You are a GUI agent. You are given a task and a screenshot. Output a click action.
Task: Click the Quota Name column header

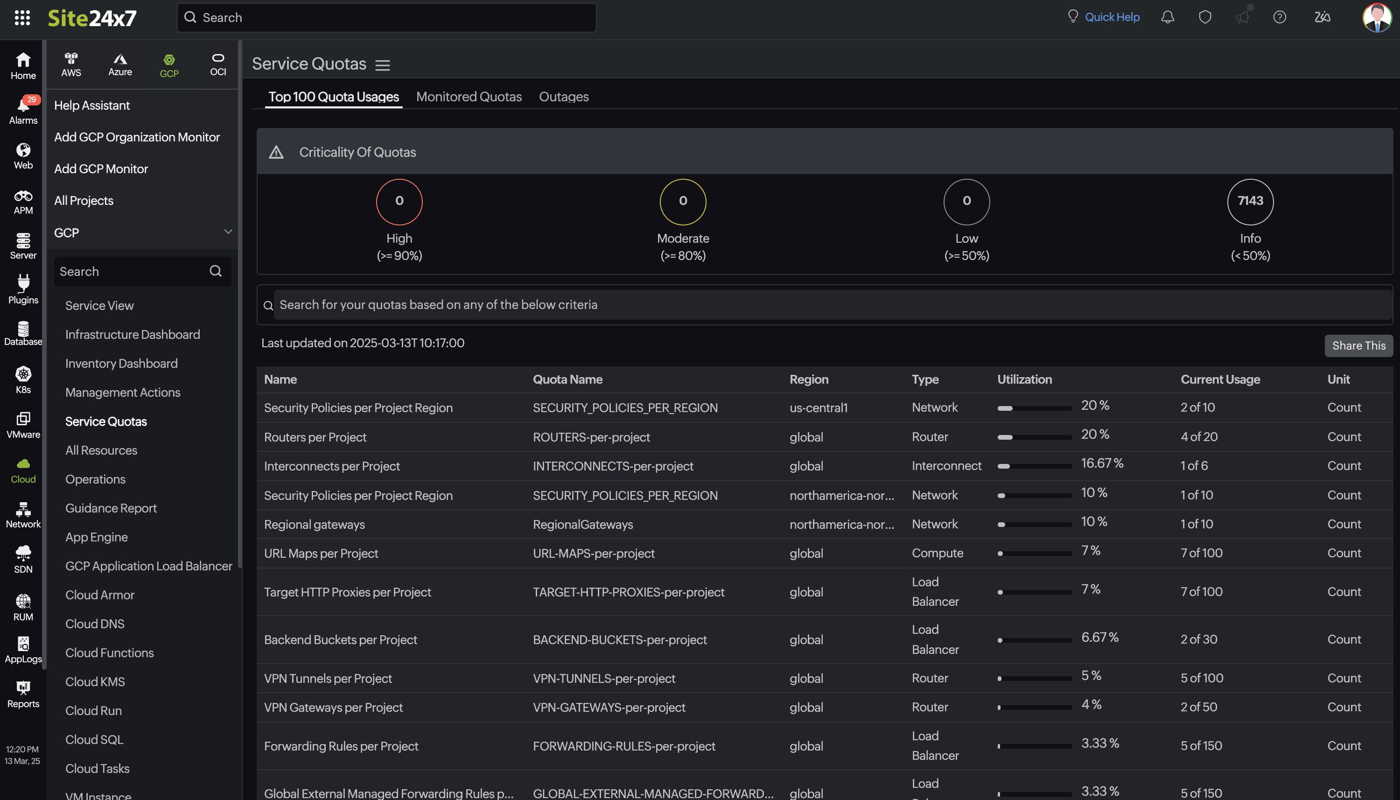coord(567,379)
